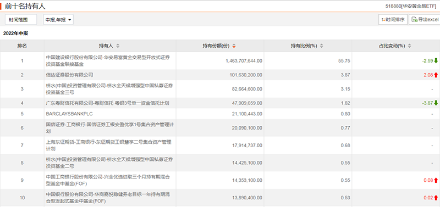Click the 前十名持有人 section title

click(x=25, y=6)
